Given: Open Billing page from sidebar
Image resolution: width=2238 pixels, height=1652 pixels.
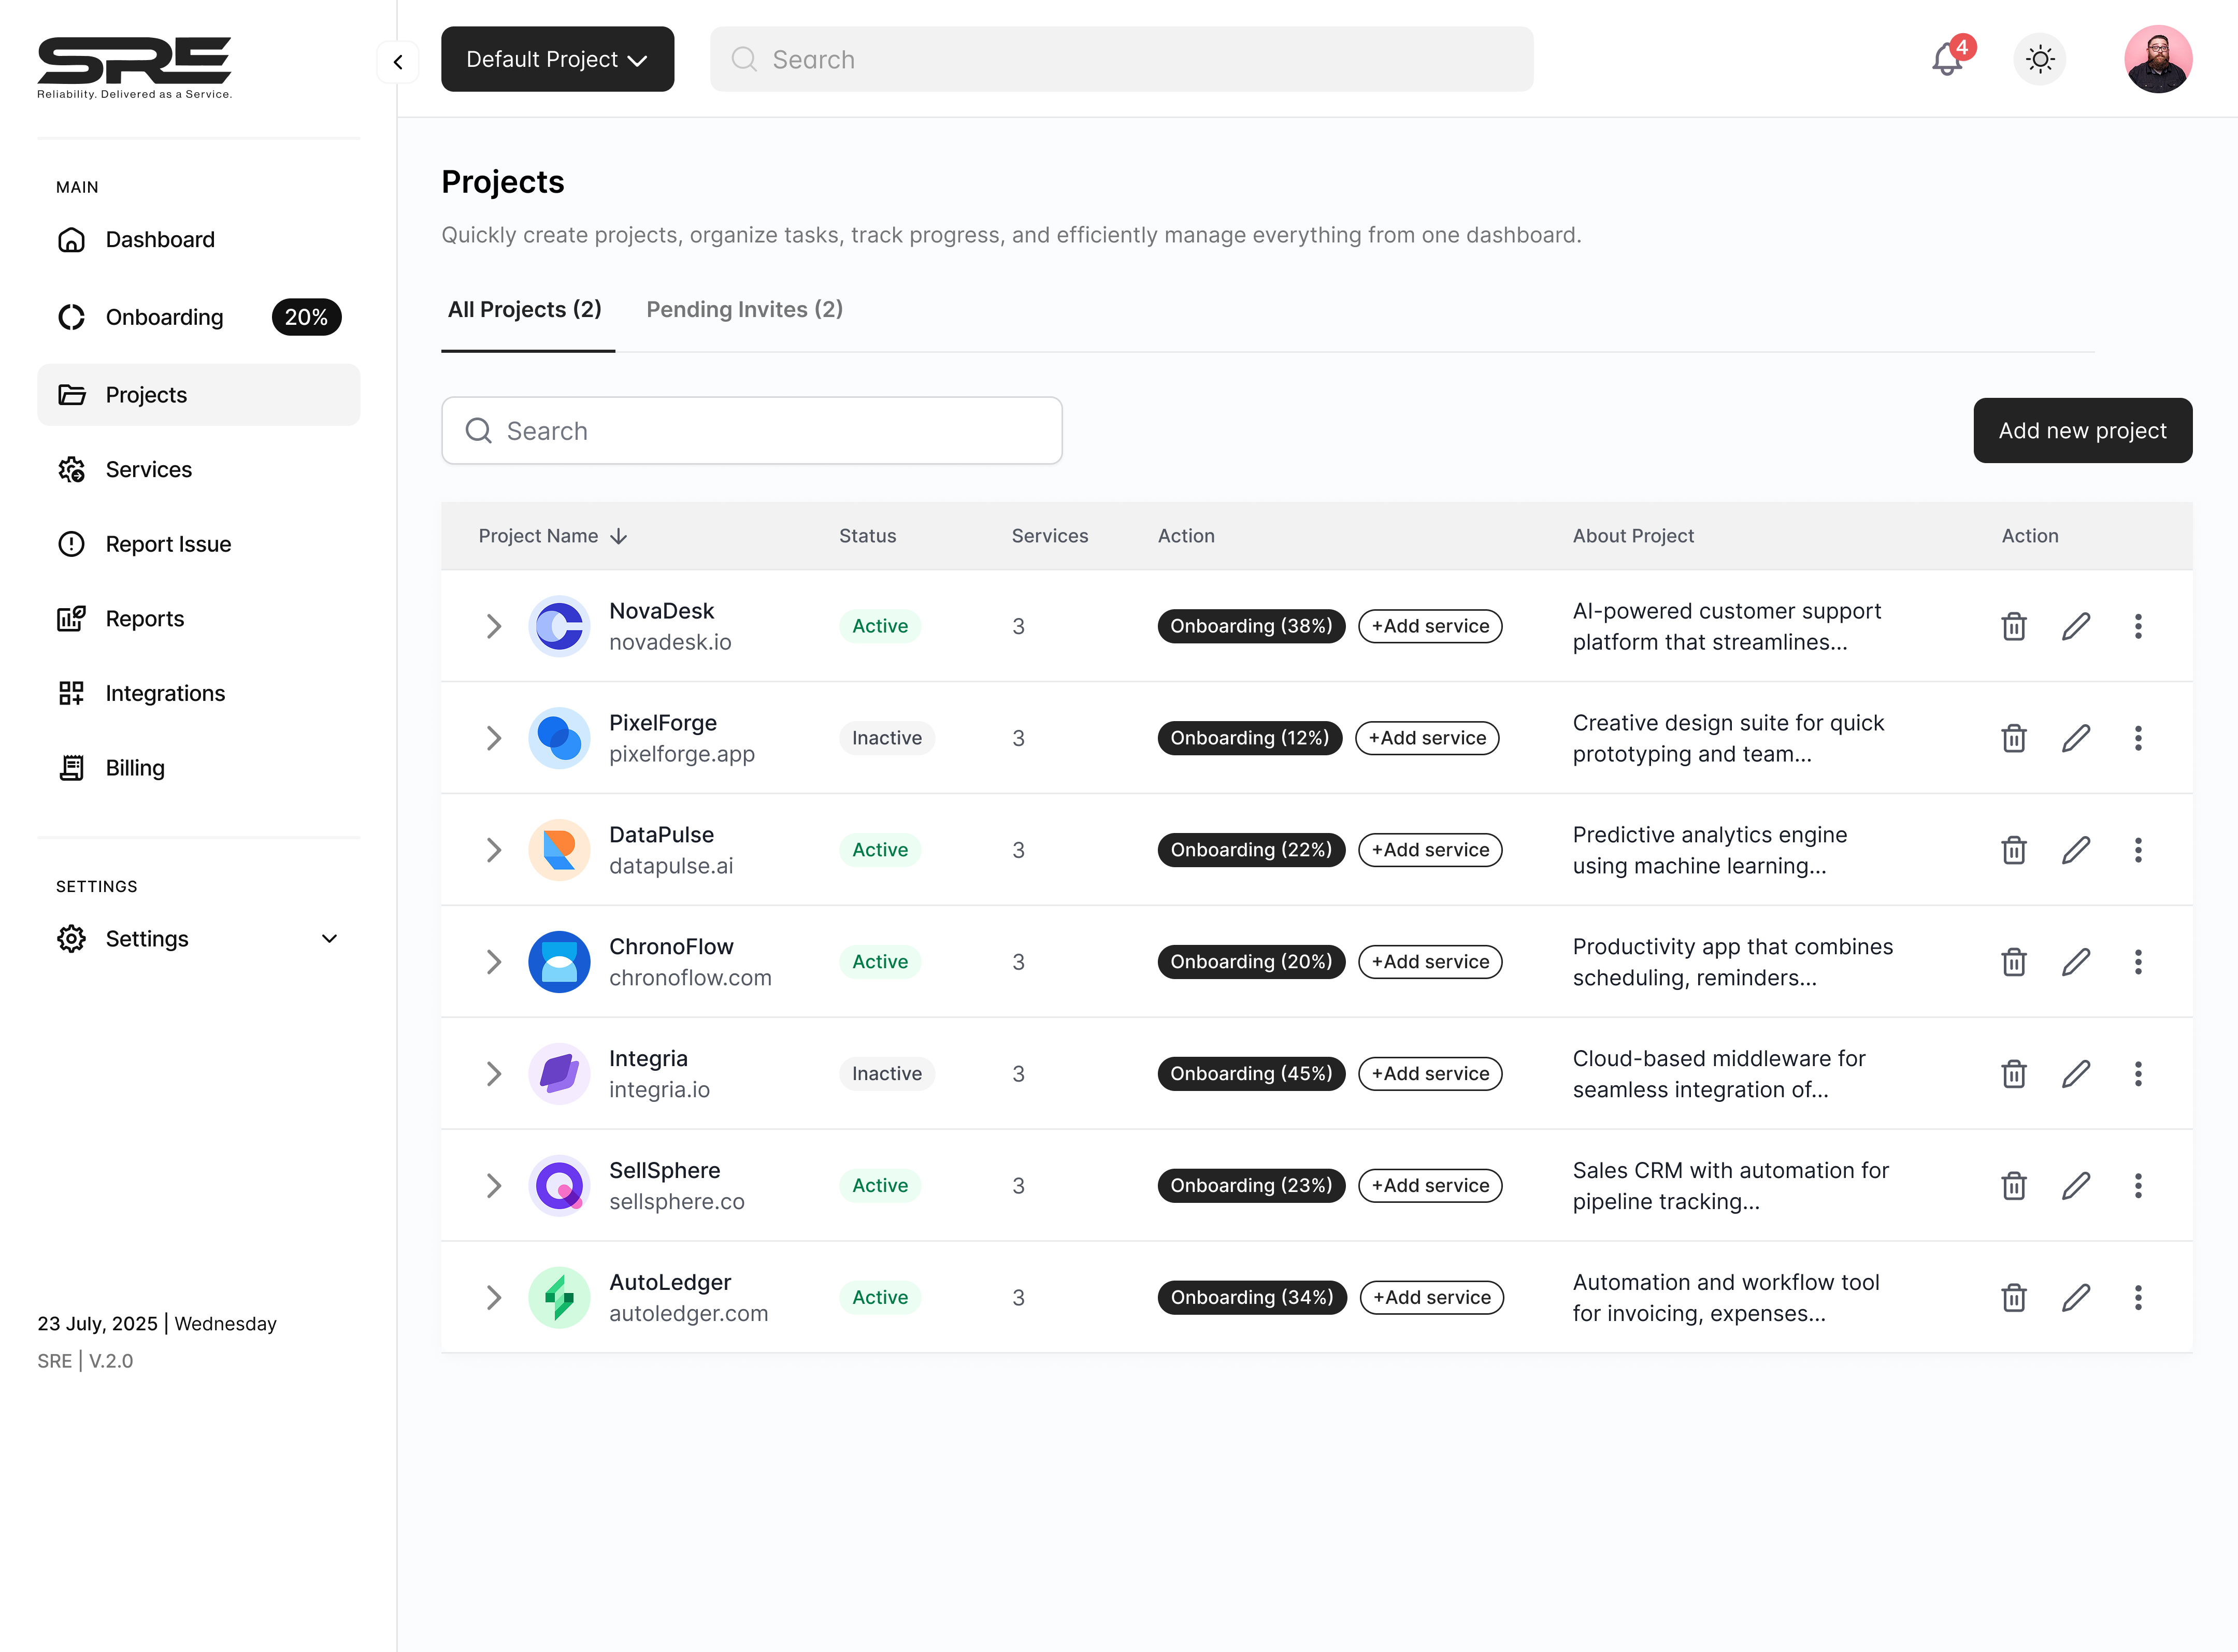Looking at the screenshot, I should coord(135,768).
